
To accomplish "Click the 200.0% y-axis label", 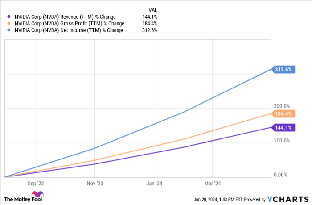I will (282, 106).
